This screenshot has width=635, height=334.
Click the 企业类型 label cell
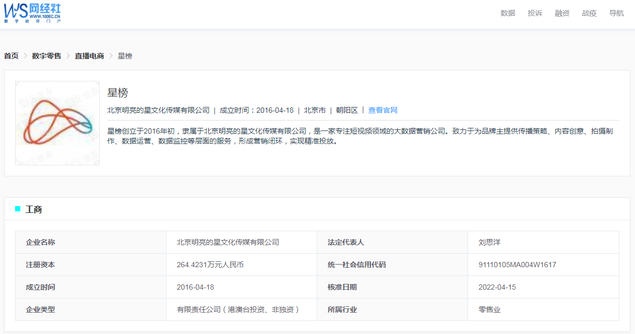91,309
